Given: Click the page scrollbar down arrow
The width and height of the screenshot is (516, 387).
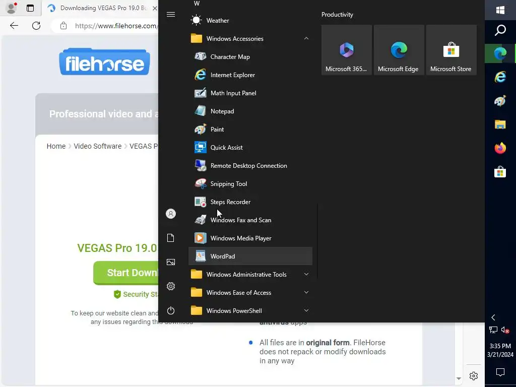Looking at the screenshot, I should (x=459, y=379).
